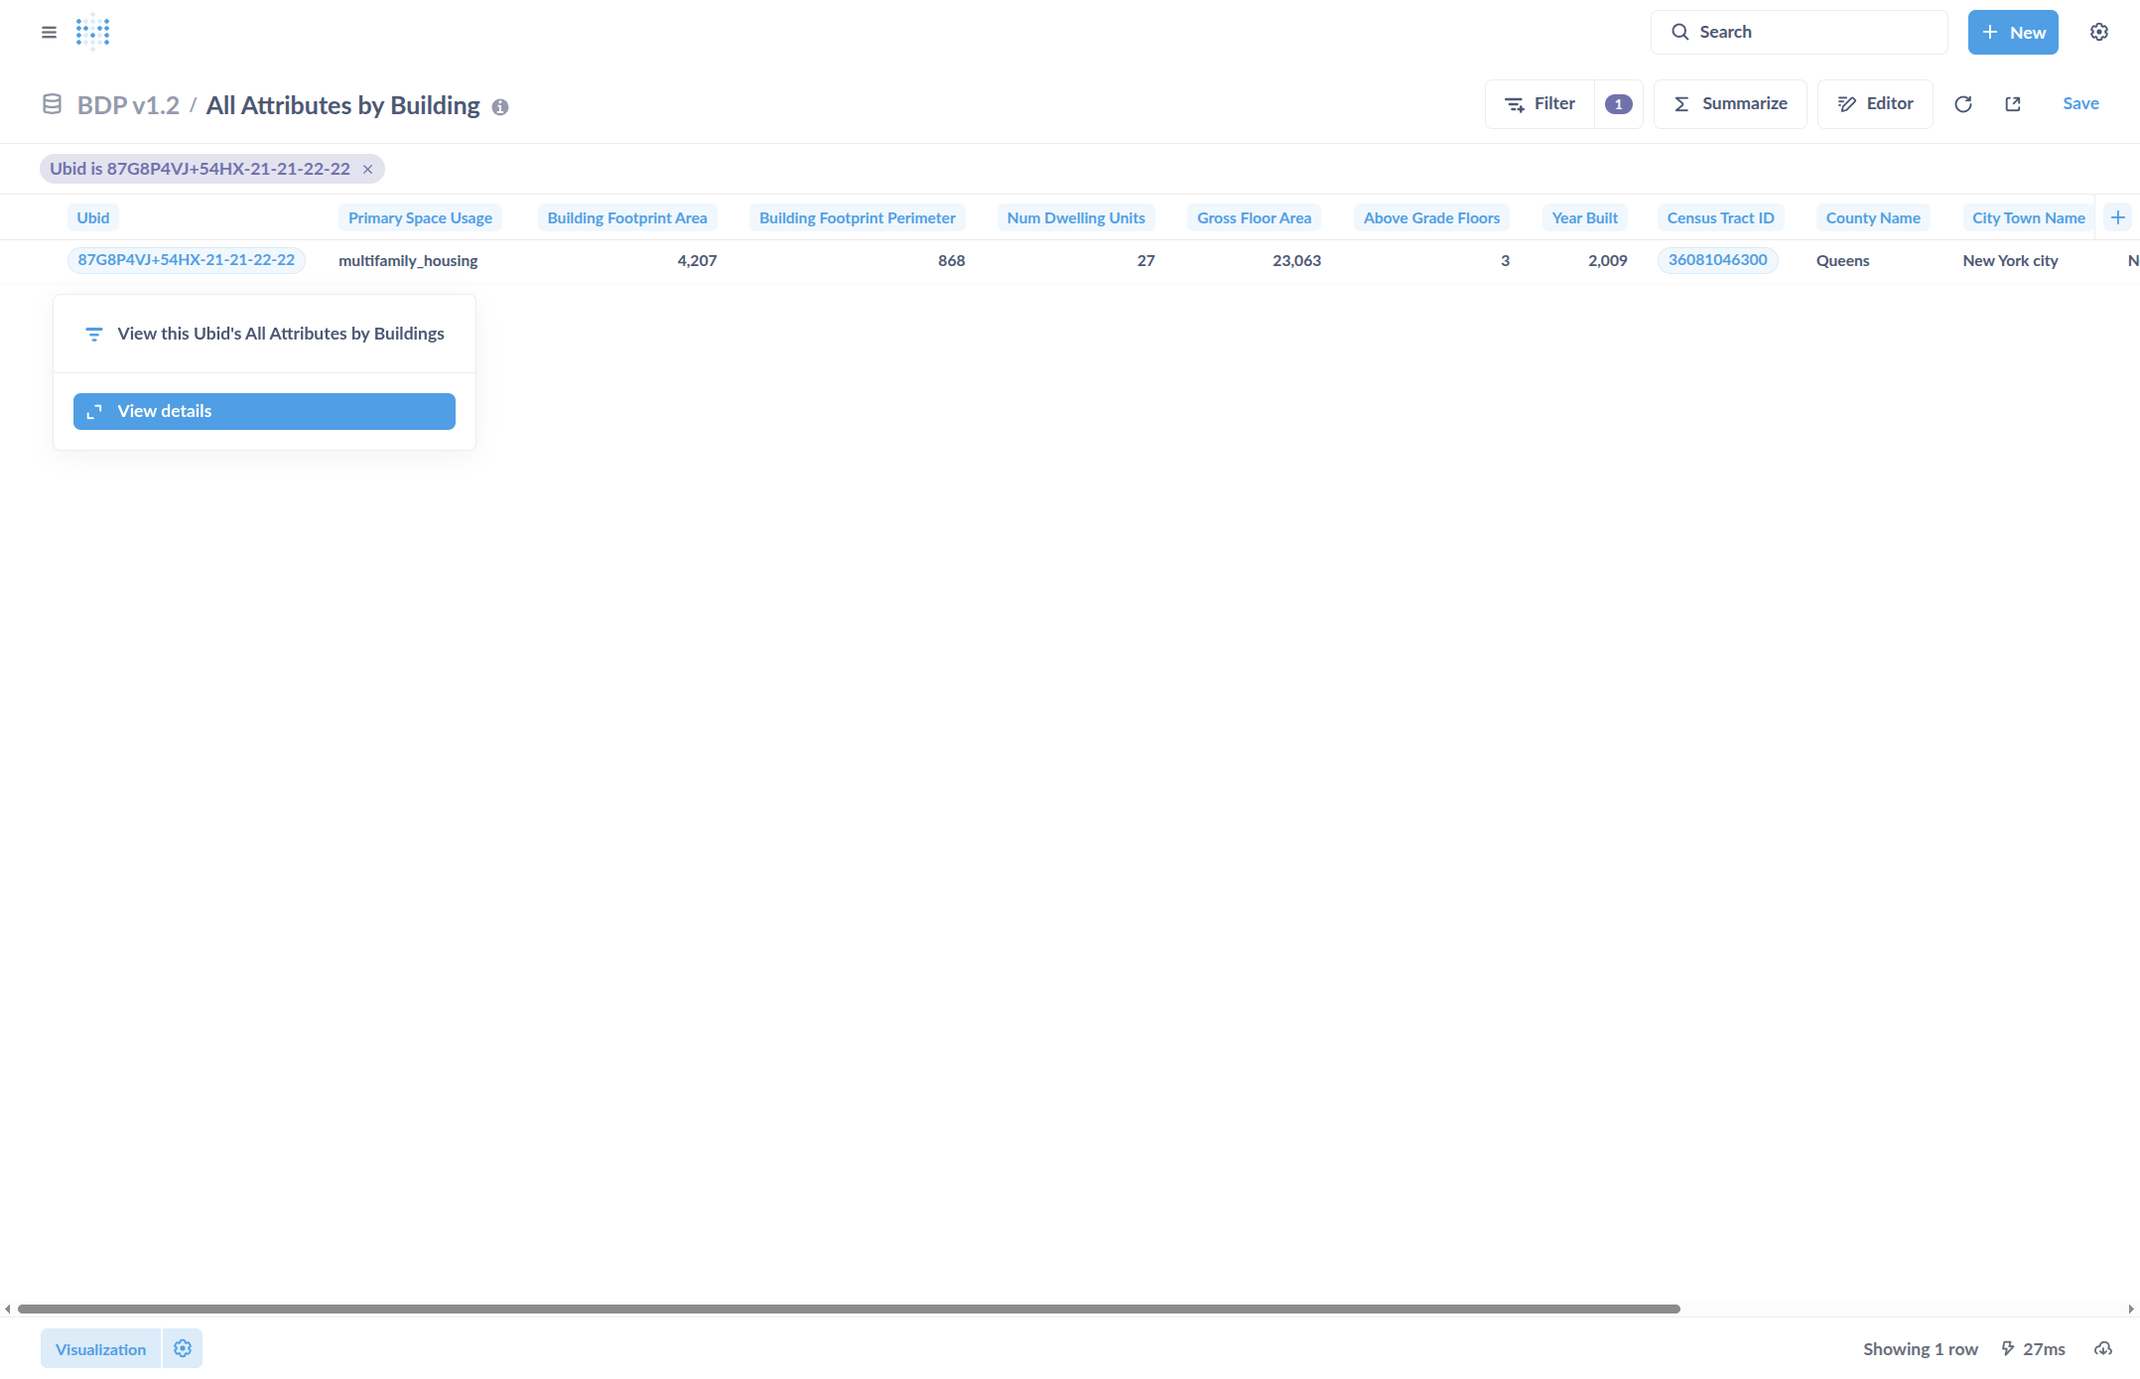Save the current question

2080,103
